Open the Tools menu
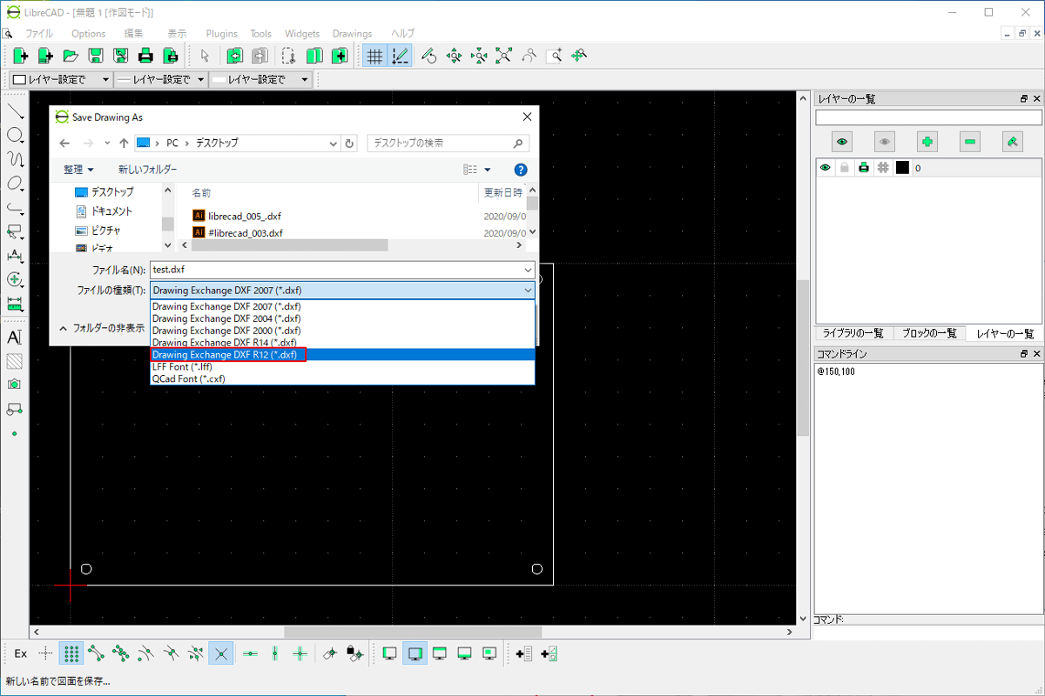This screenshot has height=696, width=1045. coord(261,34)
